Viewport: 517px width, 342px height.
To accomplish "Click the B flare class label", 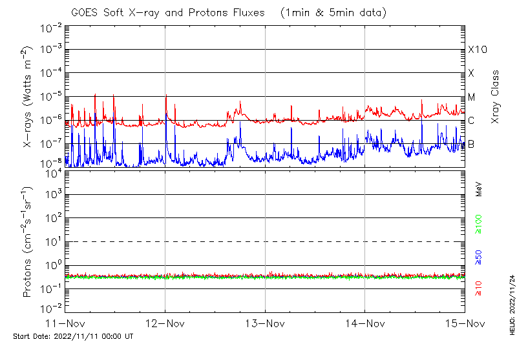I will point(471,145).
